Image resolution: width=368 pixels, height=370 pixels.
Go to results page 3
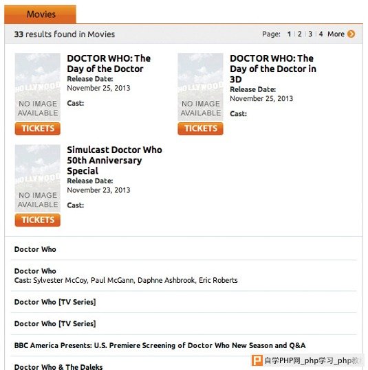[x=310, y=34]
